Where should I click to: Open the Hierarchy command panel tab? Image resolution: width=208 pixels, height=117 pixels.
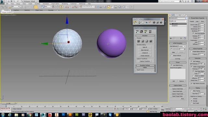click(176, 15)
